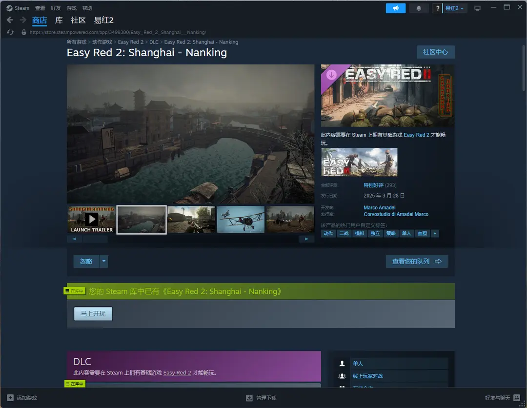Screen dimensions: 527x408
Task: Go back with the left arrow
Action: [x=10, y=20]
